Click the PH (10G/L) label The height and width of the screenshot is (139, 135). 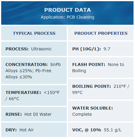86,49
